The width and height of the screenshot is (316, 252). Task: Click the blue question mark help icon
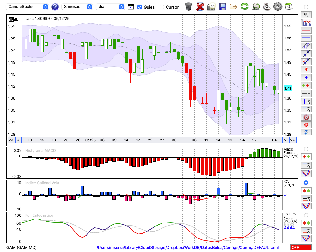click(55, 7)
